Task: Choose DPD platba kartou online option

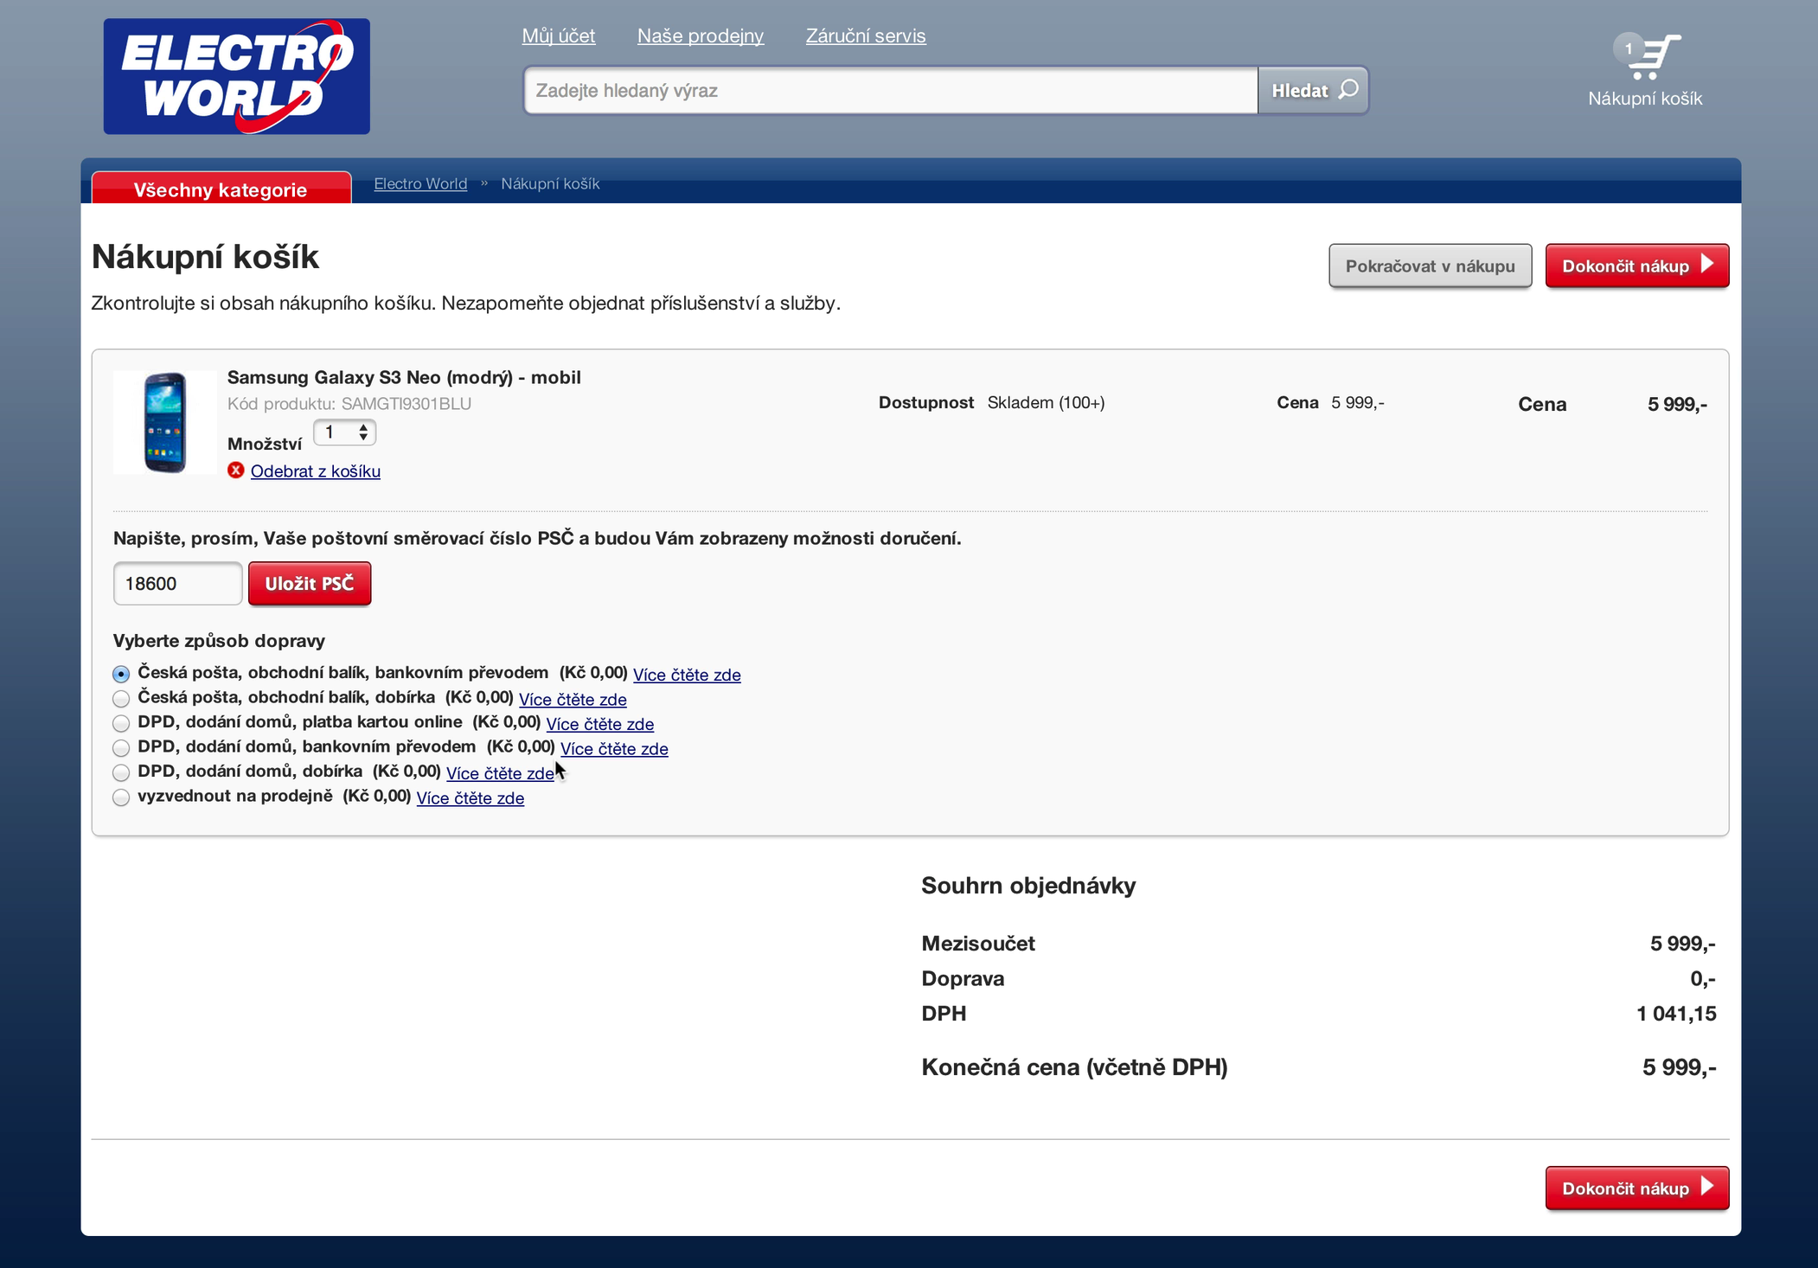Action: pyautogui.click(x=121, y=723)
